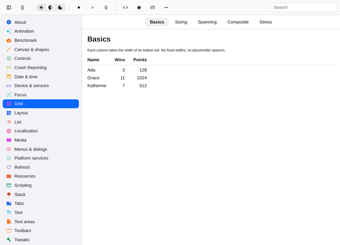Switch to the Basics tab
Screen dimensions: 340x245
pyautogui.click(x=157, y=22)
